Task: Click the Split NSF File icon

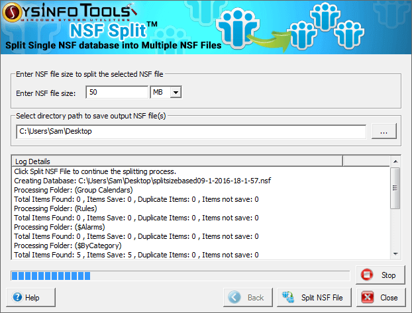Action: point(288,297)
